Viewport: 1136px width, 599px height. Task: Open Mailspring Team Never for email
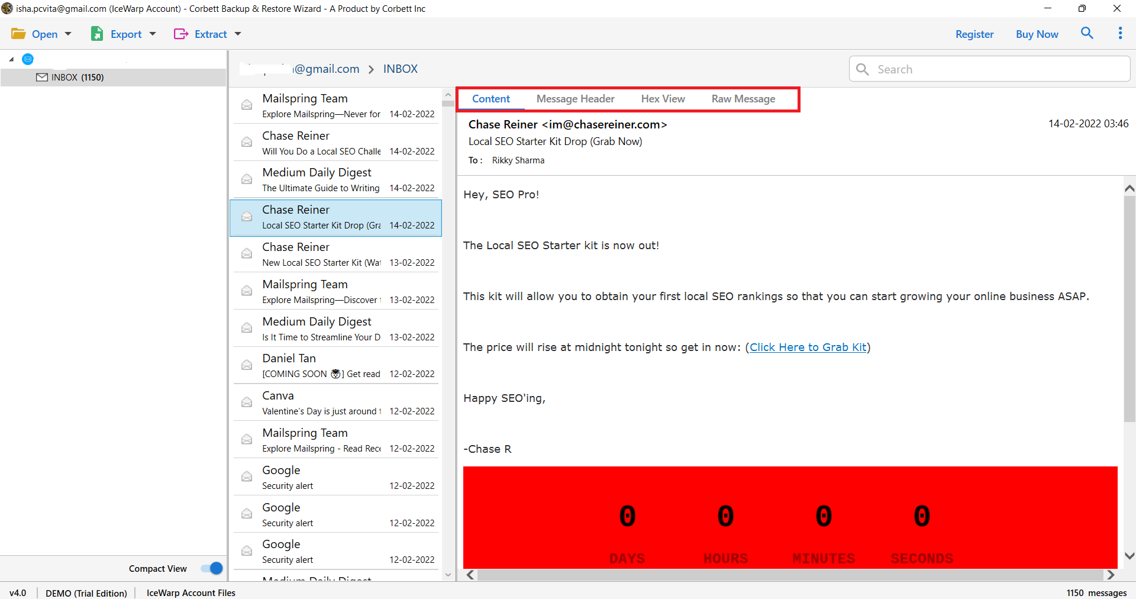[336, 105]
